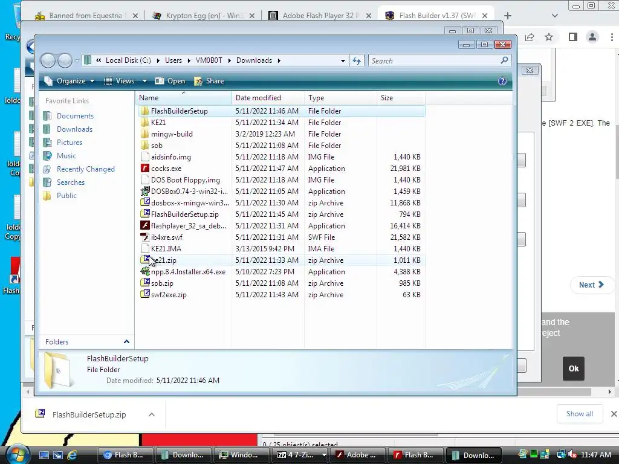Sort by Name column header
Image resolution: width=619 pixels, height=464 pixels.
point(184,97)
